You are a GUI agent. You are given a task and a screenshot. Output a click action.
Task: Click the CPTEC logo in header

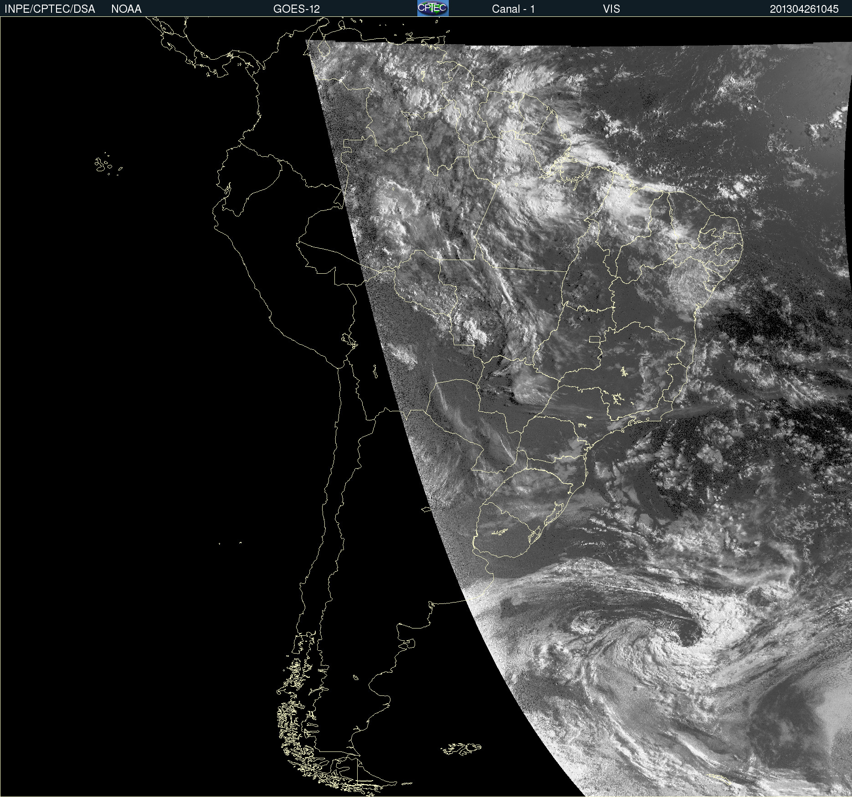(433, 8)
